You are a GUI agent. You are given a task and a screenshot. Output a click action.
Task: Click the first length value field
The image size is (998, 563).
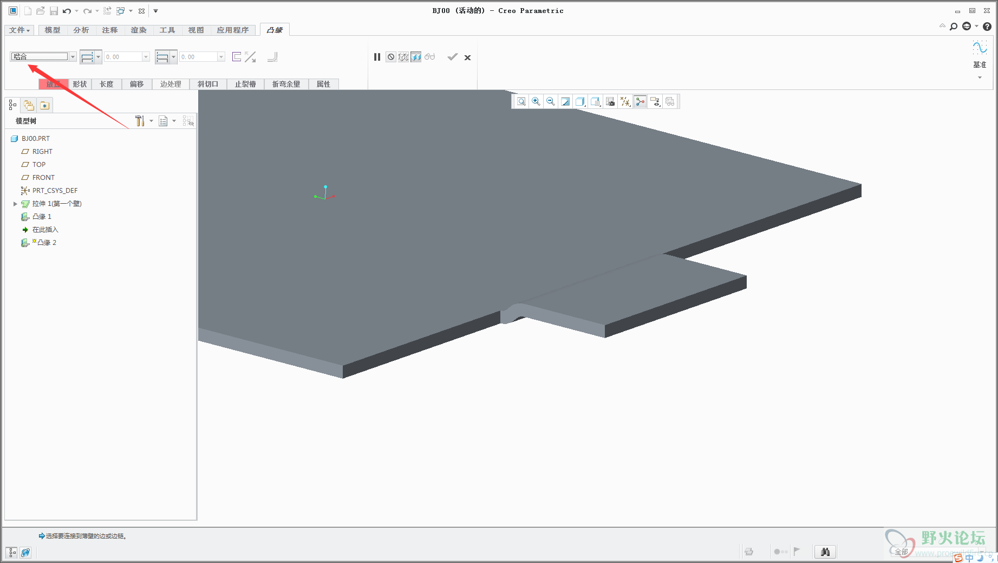123,57
